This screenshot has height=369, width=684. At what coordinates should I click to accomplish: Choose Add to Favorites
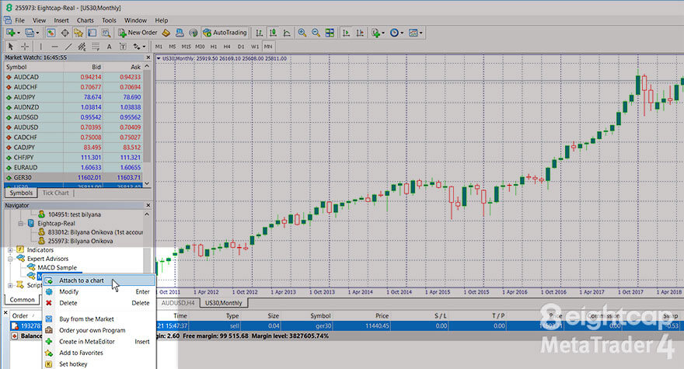(99, 353)
